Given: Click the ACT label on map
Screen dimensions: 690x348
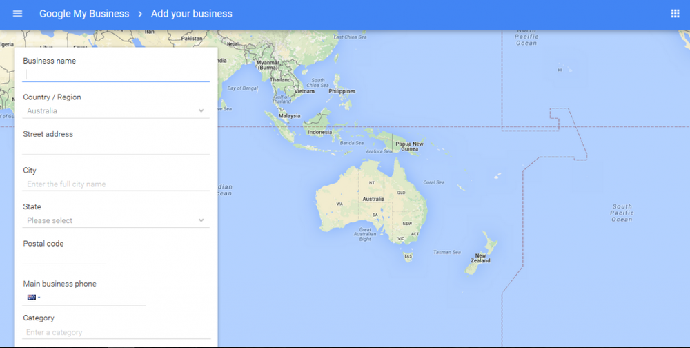Looking at the screenshot, I should pos(415,234).
